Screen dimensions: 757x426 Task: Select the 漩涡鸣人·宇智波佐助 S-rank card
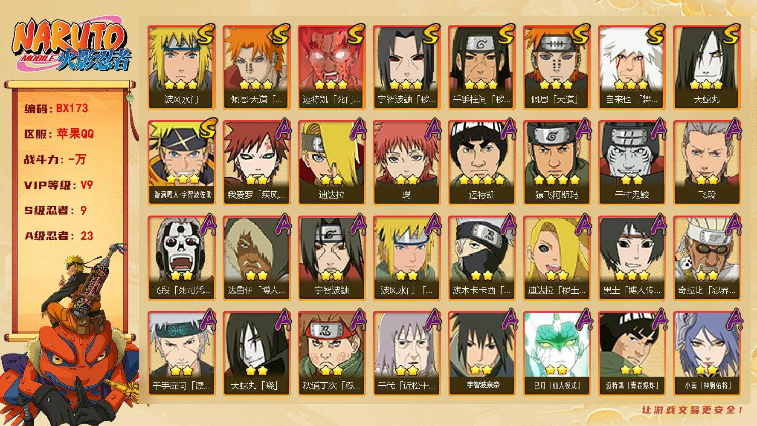(x=181, y=163)
